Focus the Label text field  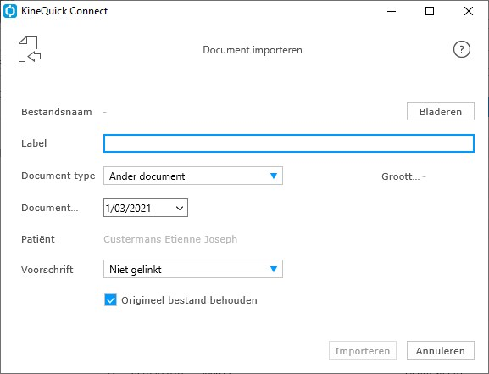click(x=289, y=143)
